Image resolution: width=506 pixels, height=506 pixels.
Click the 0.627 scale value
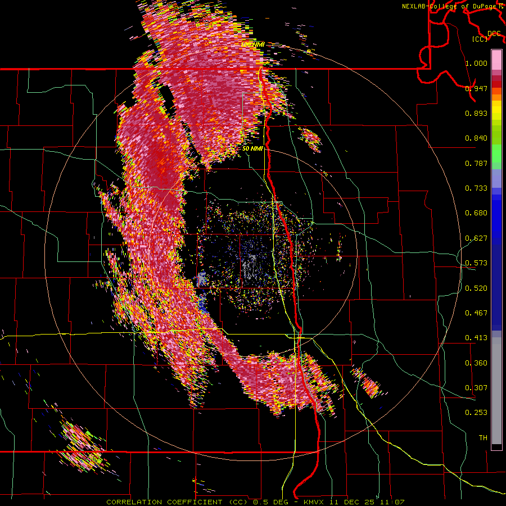pos(476,238)
